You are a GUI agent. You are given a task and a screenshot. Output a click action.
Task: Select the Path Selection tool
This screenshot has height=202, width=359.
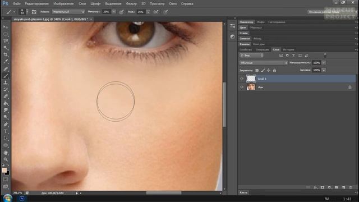6,139
